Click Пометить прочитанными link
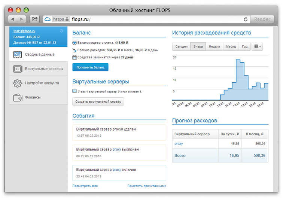 coord(147,186)
